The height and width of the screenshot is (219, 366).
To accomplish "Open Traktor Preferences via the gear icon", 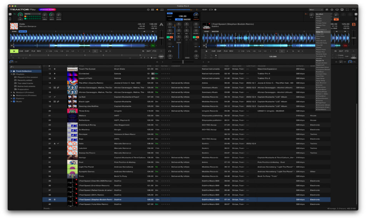I will point(332,10).
